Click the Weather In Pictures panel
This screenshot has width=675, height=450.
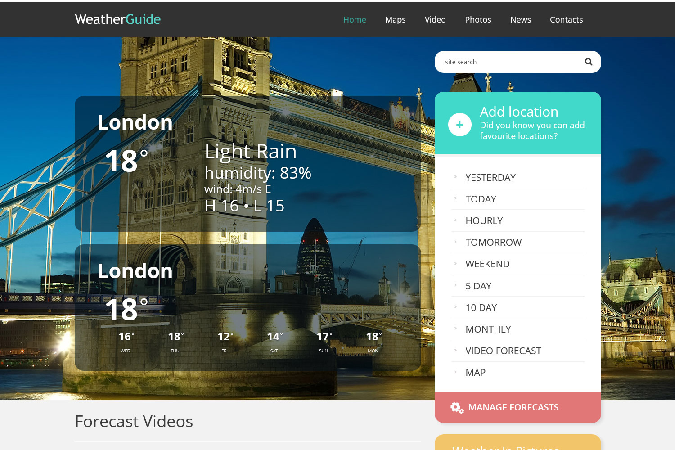pyautogui.click(x=517, y=445)
